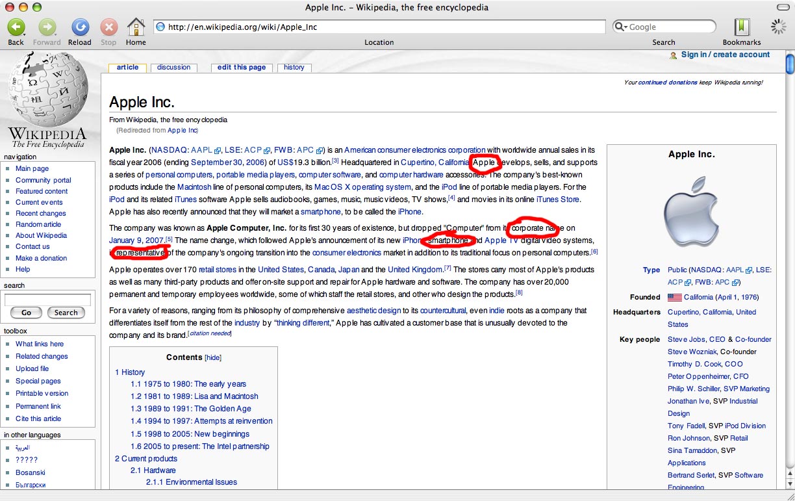Click the Wikipedia sidebar search field
The width and height of the screenshot is (795, 501).
(47, 300)
